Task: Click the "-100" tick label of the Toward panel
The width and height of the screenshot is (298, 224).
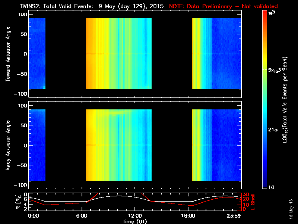Action: point(20,94)
